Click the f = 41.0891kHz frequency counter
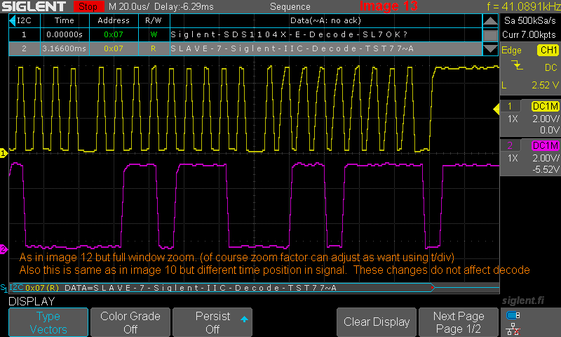Image resolution: width=561 pixels, height=337 pixels. coord(523,6)
